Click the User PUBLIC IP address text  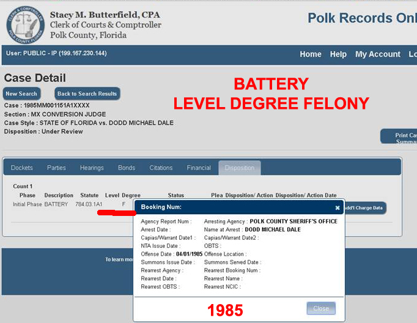click(56, 53)
